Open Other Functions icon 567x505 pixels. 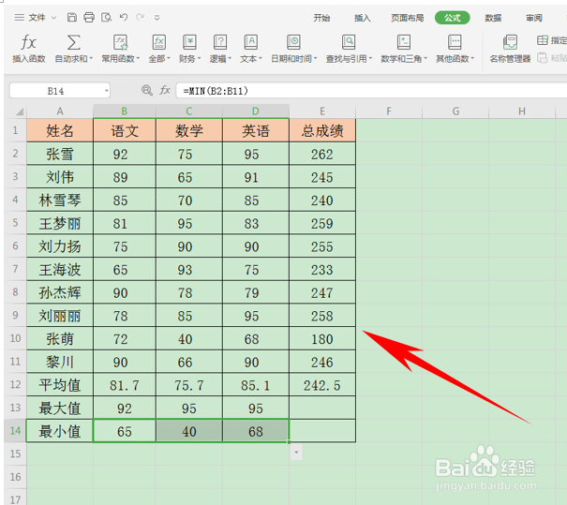(x=455, y=43)
